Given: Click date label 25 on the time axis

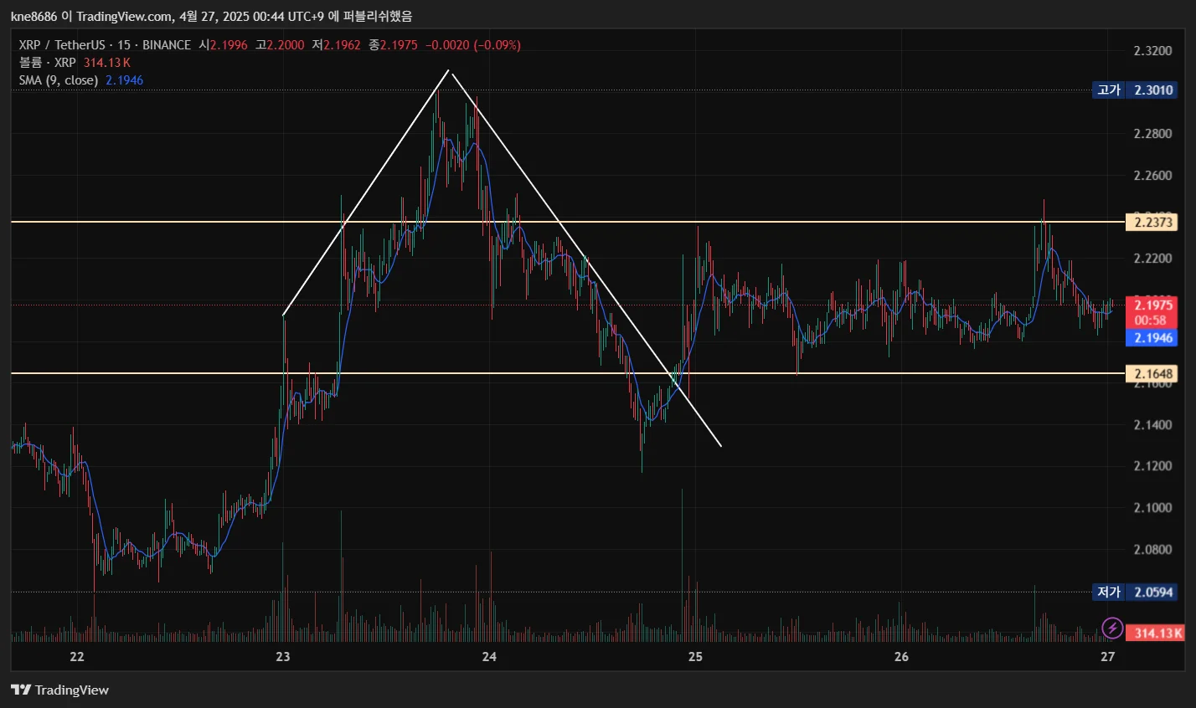Looking at the screenshot, I should (695, 657).
